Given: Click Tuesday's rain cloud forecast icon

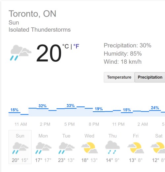Looking at the screenshot, I should [67, 148].
